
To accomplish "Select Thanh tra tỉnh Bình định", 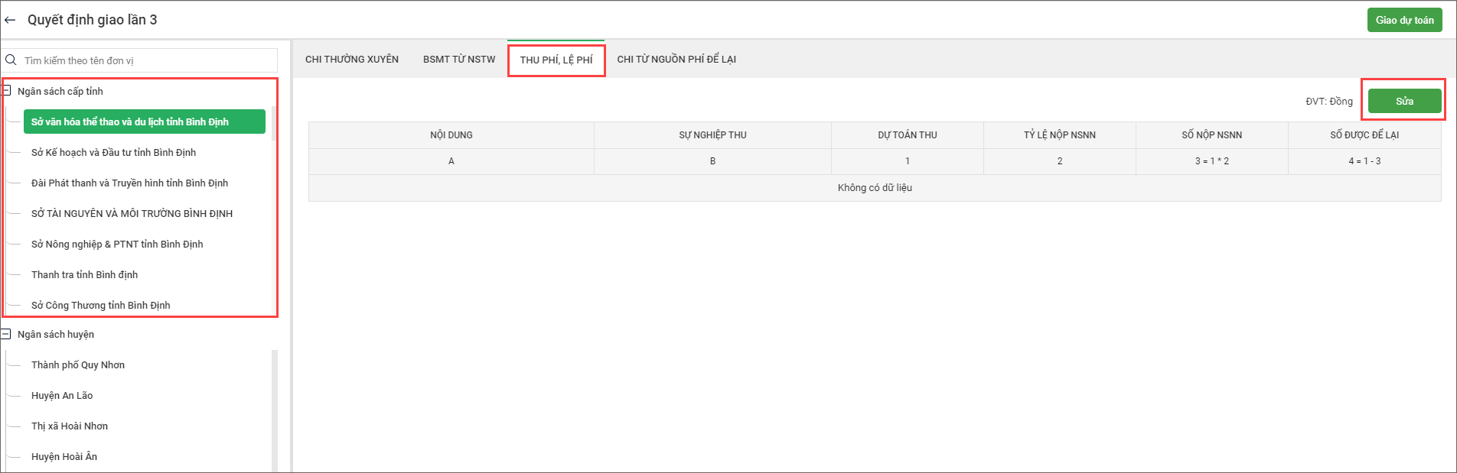I will pos(84,274).
